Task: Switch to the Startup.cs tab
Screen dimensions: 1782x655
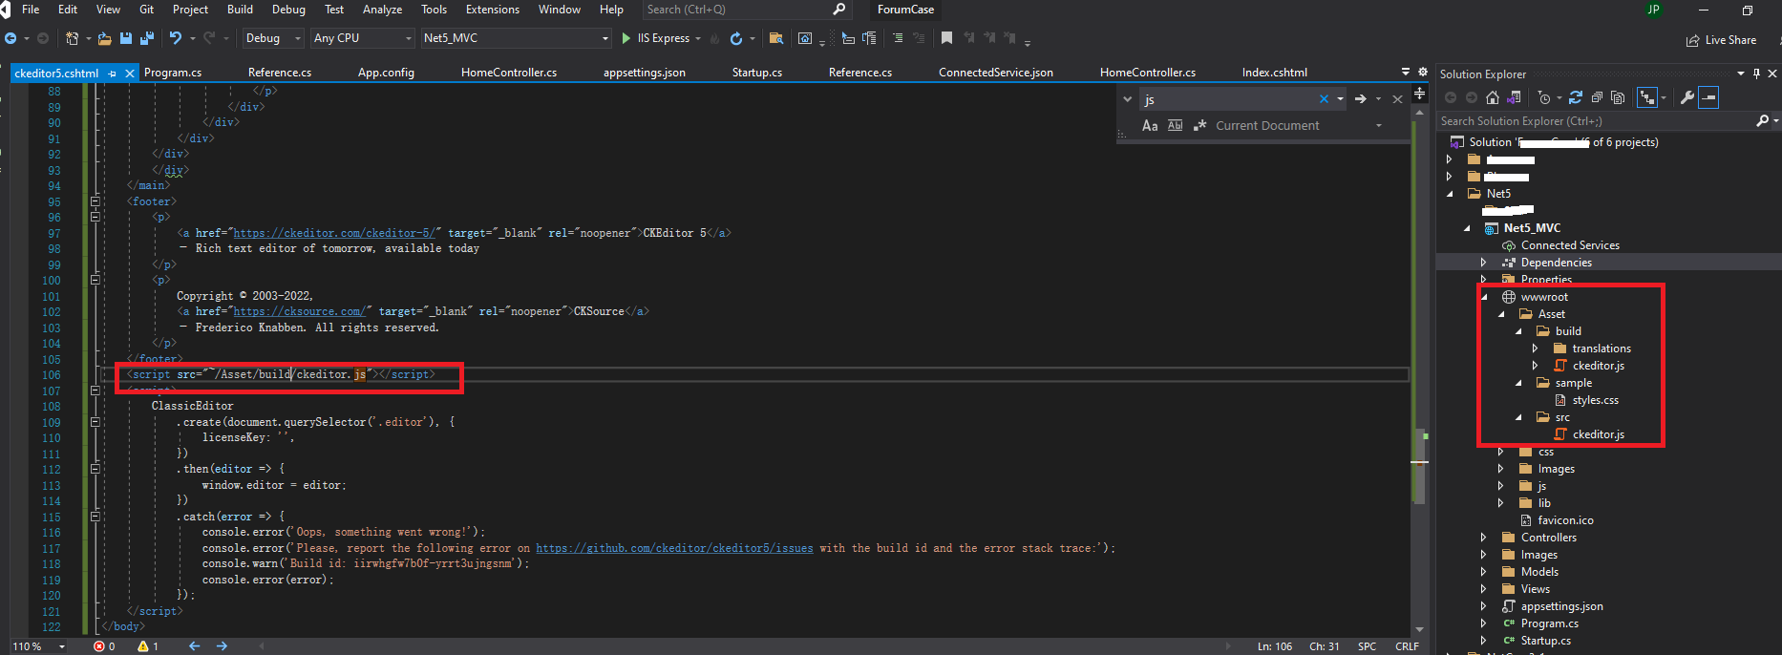Action: [756, 73]
